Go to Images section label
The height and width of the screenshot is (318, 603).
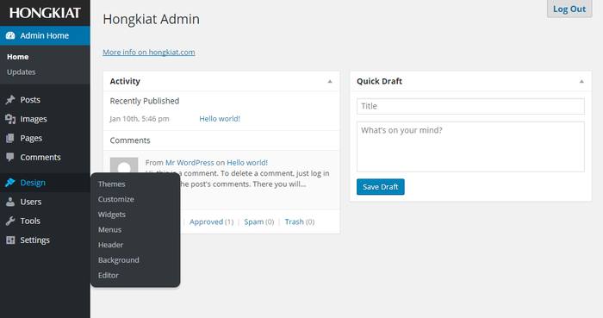pyautogui.click(x=34, y=119)
